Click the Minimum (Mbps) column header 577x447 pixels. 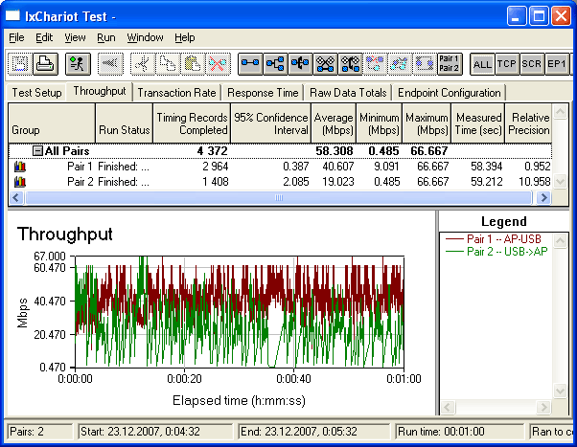tap(380, 123)
